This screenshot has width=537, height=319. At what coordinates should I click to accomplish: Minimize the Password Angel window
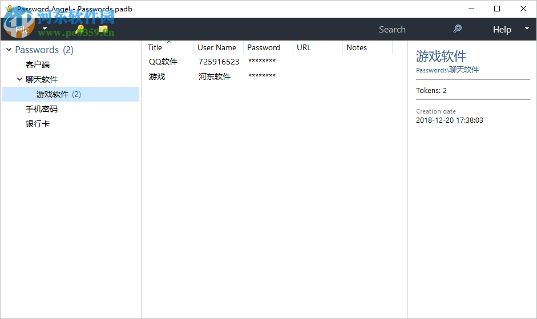471,9
